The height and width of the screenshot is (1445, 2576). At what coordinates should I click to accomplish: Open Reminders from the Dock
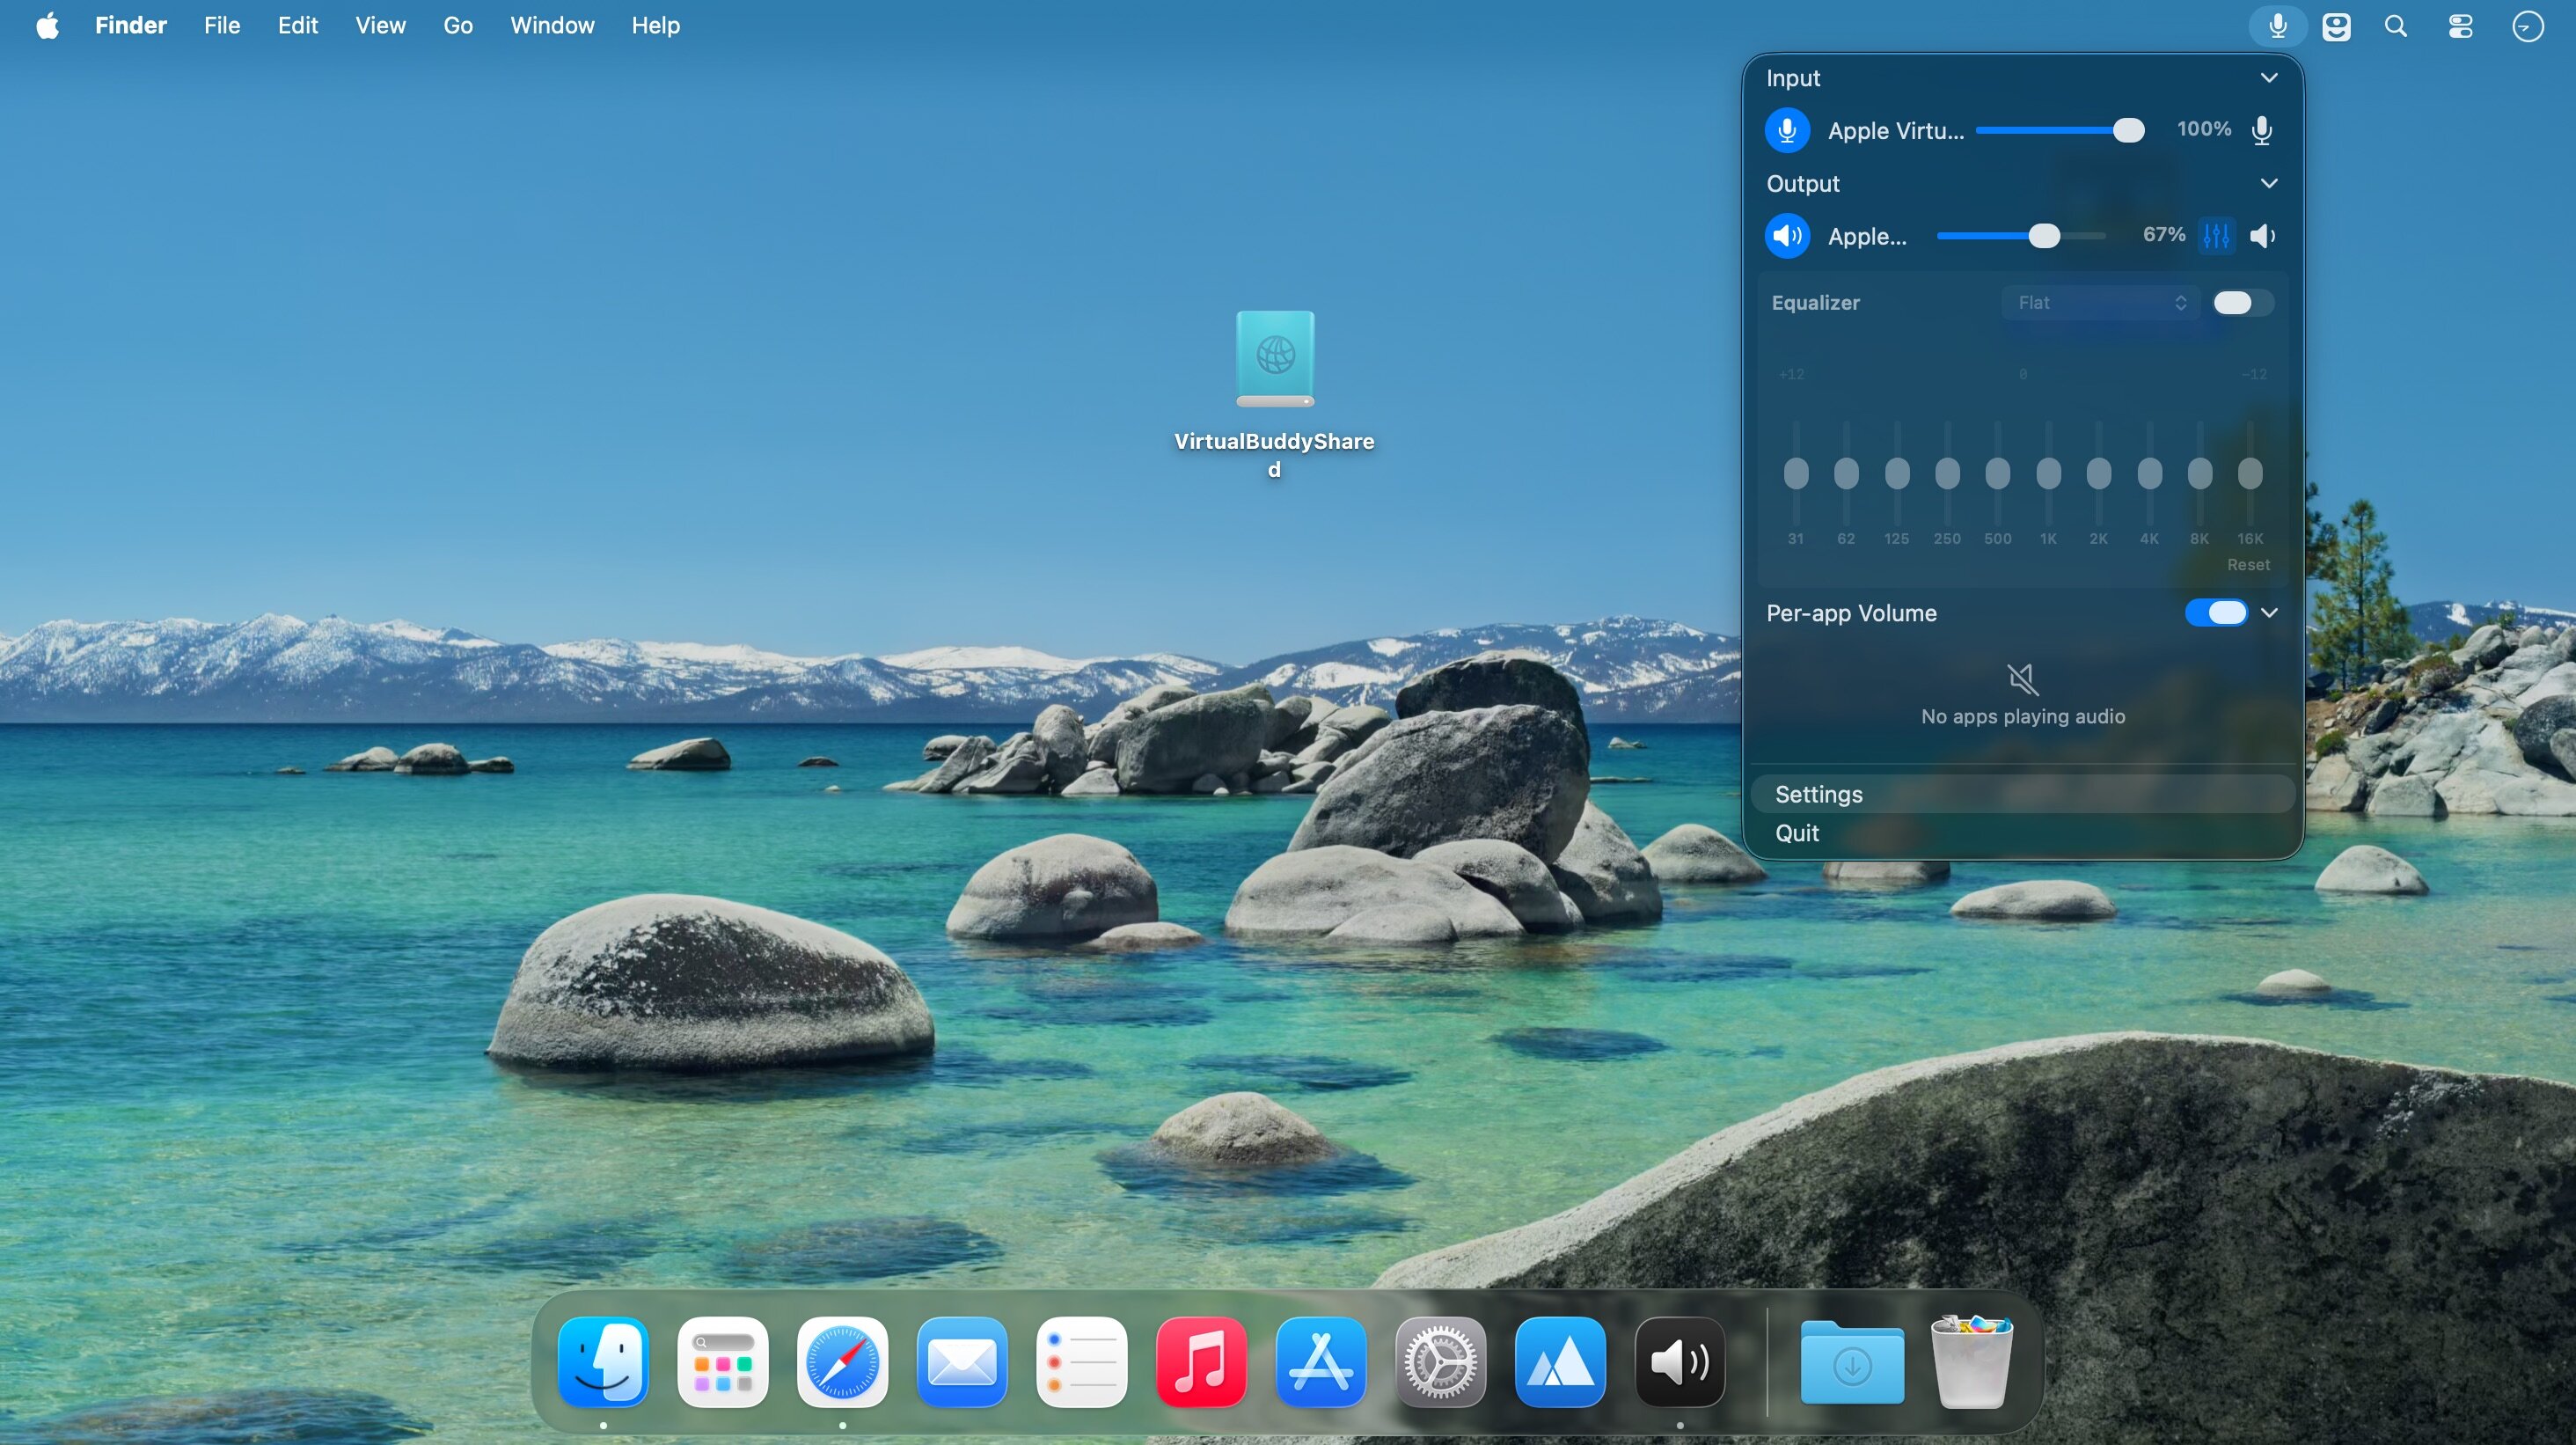(x=1082, y=1362)
